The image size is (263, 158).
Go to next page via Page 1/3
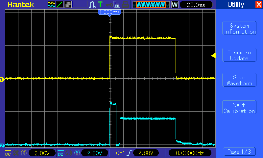239,152
